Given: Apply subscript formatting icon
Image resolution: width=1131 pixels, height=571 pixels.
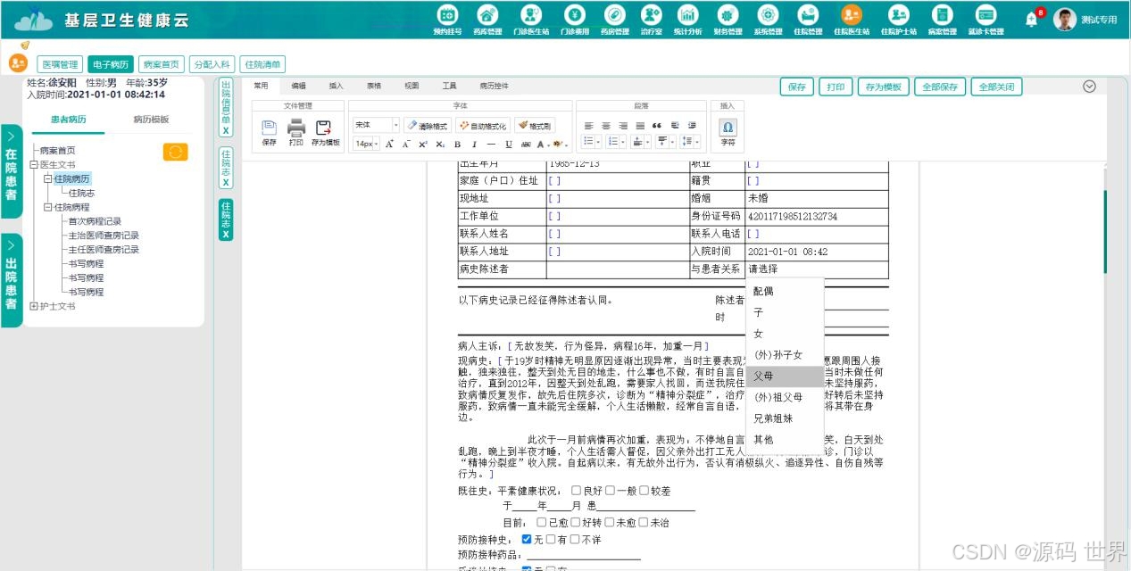Looking at the screenshot, I should click(x=439, y=144).
